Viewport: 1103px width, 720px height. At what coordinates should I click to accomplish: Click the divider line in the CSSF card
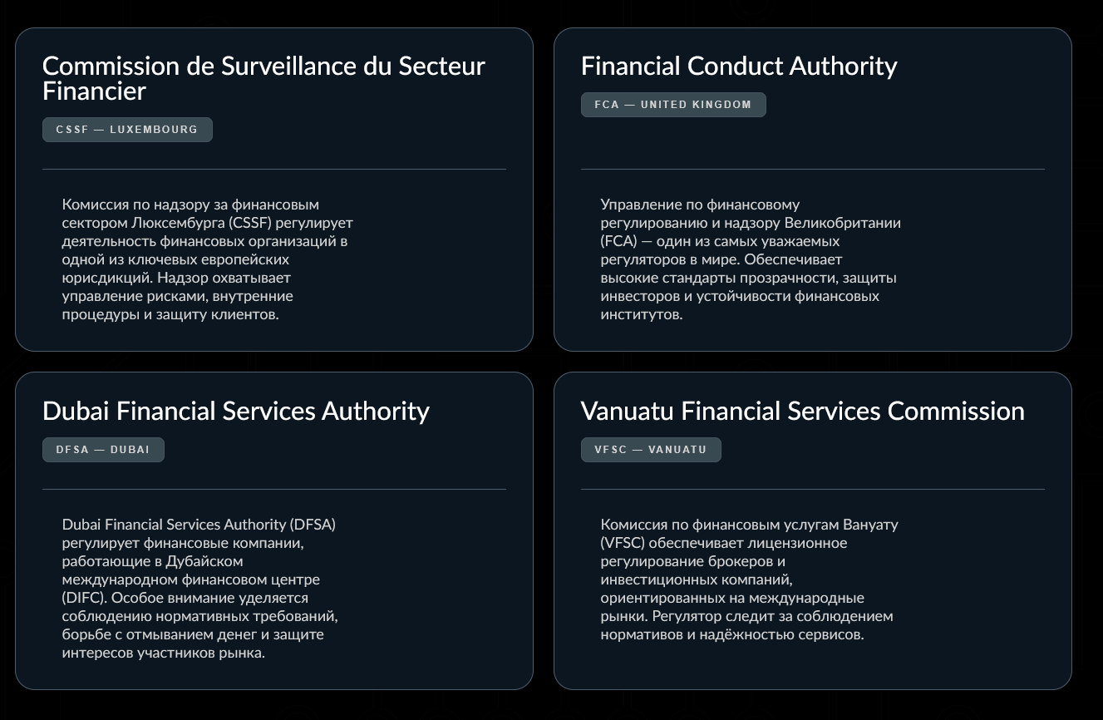pyautogui.click(x=273, y=170)
